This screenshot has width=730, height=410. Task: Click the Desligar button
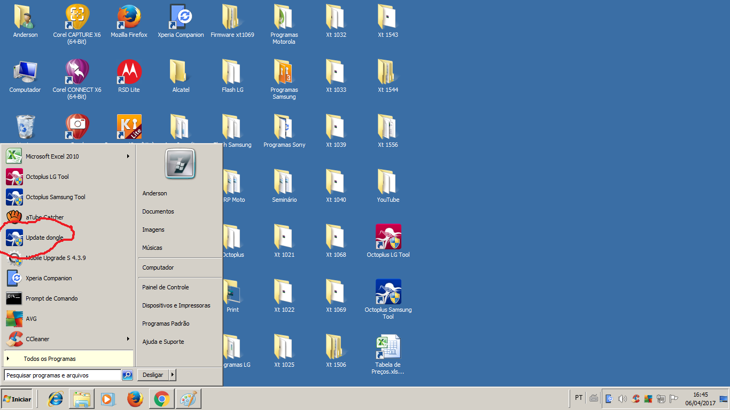click(153, 375)
